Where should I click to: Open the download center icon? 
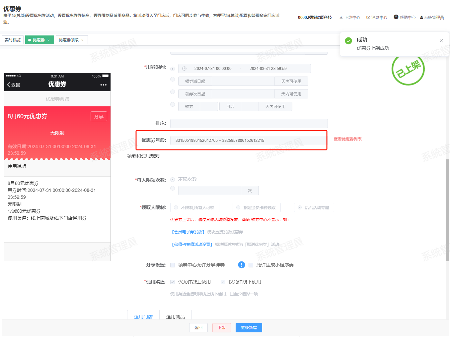341,18
